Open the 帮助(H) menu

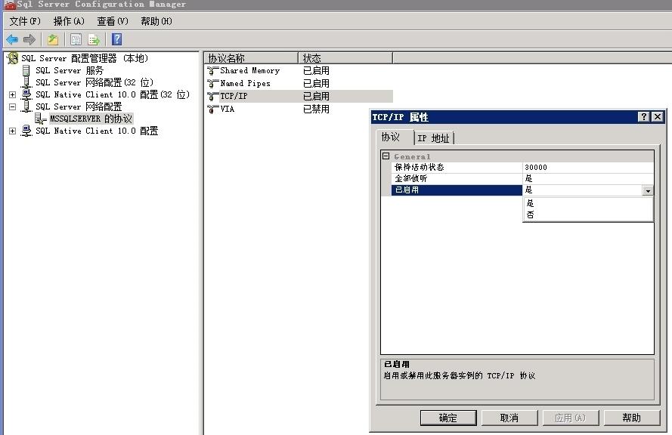point(156,21)
